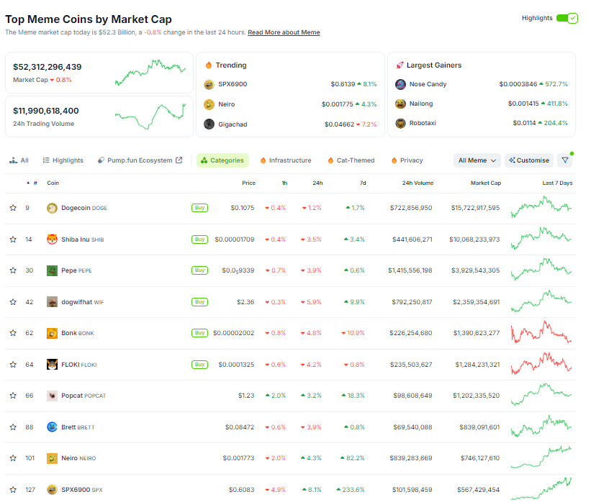Open Read More about Meme link
Image resolution: width=591 pixels, height=502 pixels.
284,32
